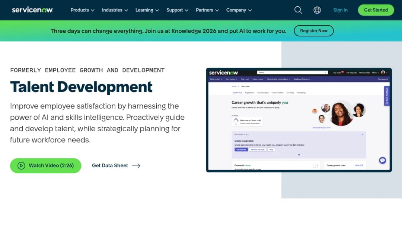Expand the Industries dropdown menu

click(115, 10)
